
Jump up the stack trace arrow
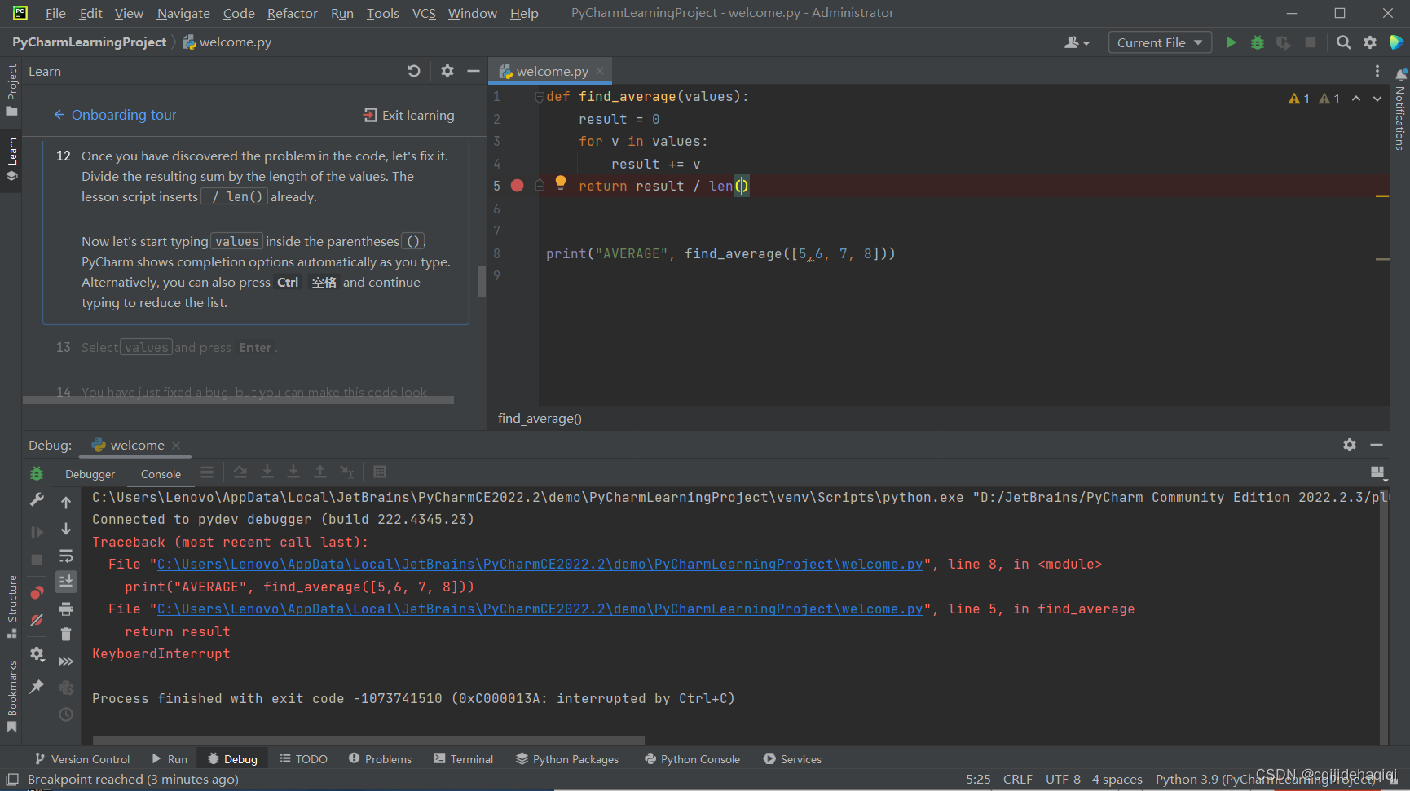coord(66,503)
